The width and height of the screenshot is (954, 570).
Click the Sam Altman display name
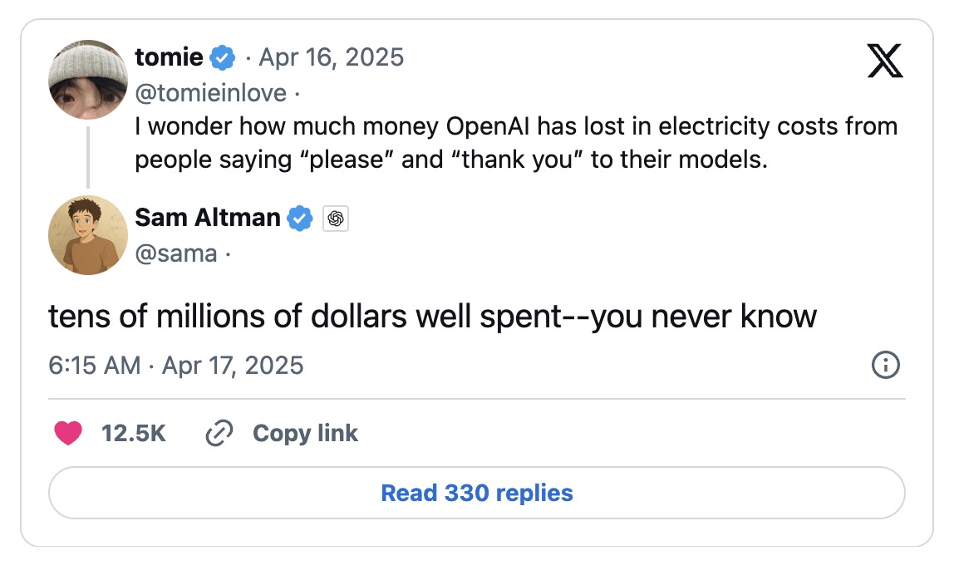click(x=208, y=218)
